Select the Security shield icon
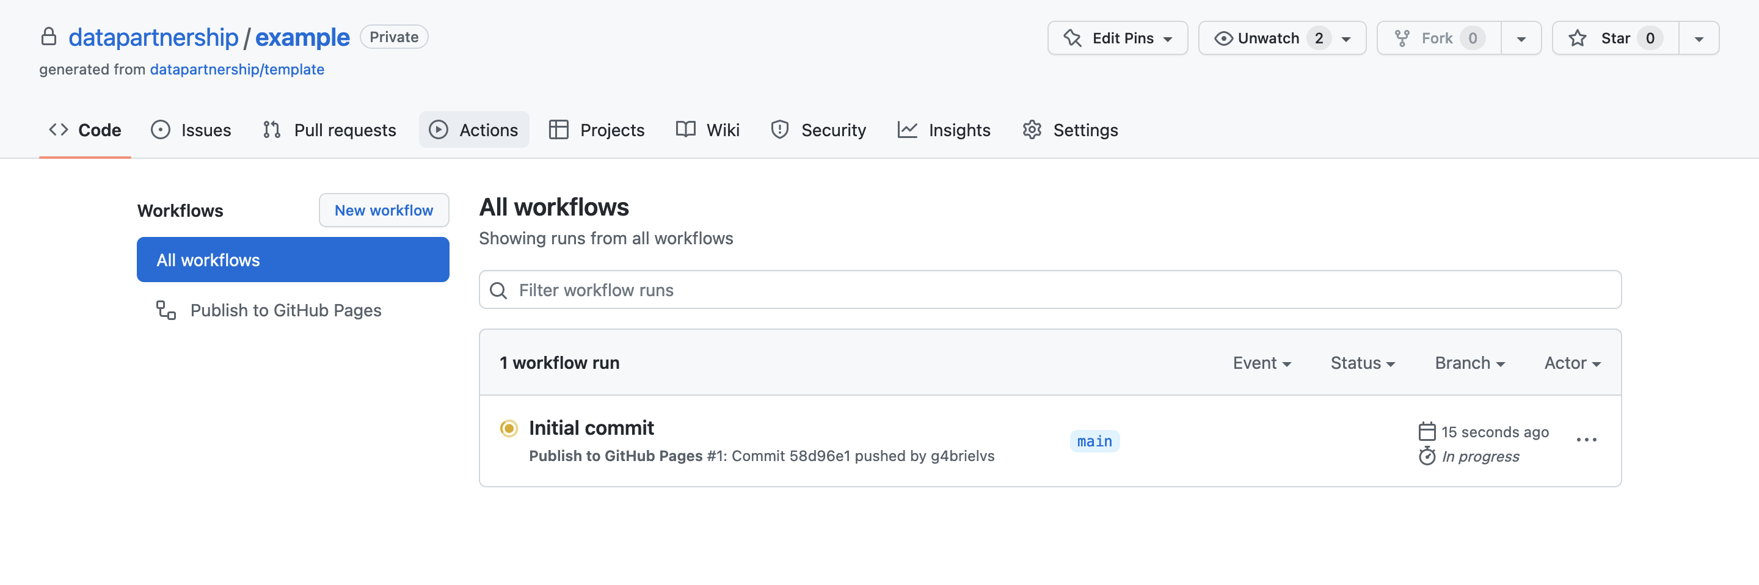This screenshot has width=1759, height=585. [x=779, y=129]
